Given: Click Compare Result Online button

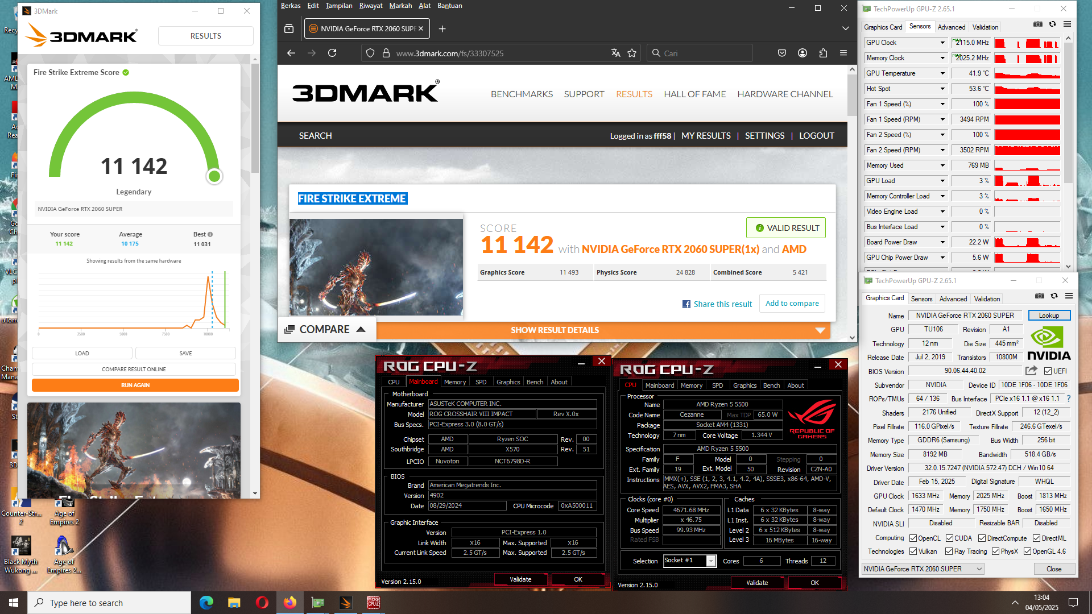Looking at the screenshot, I should (134, 370).
